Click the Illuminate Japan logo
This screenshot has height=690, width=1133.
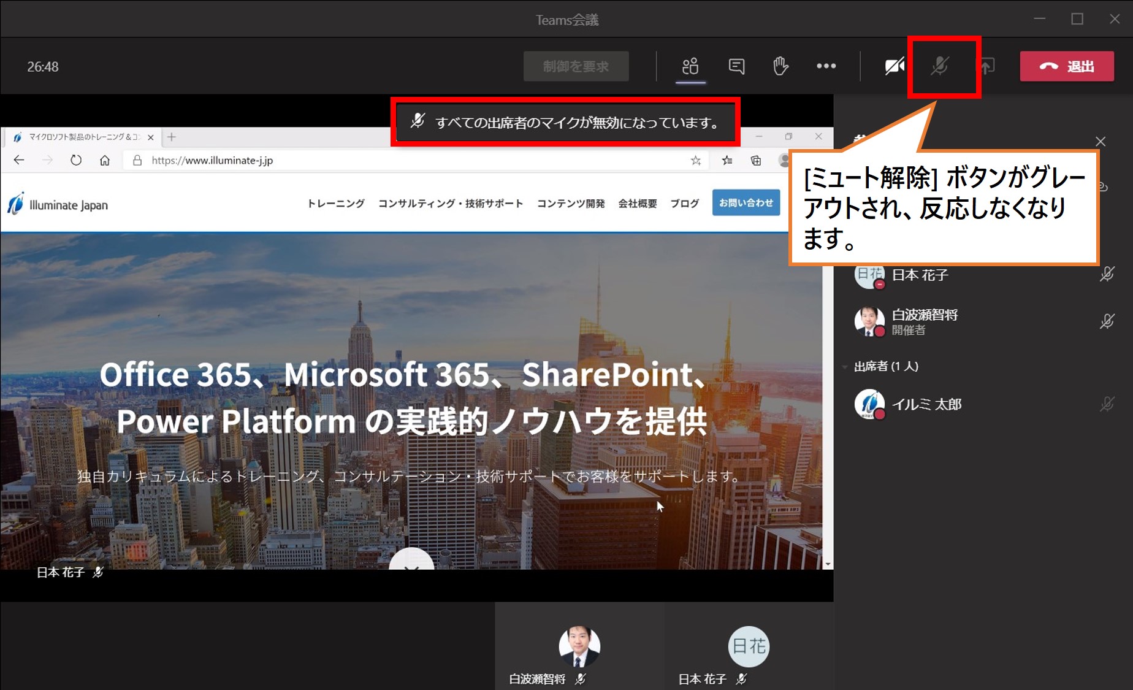coord(58,204)
